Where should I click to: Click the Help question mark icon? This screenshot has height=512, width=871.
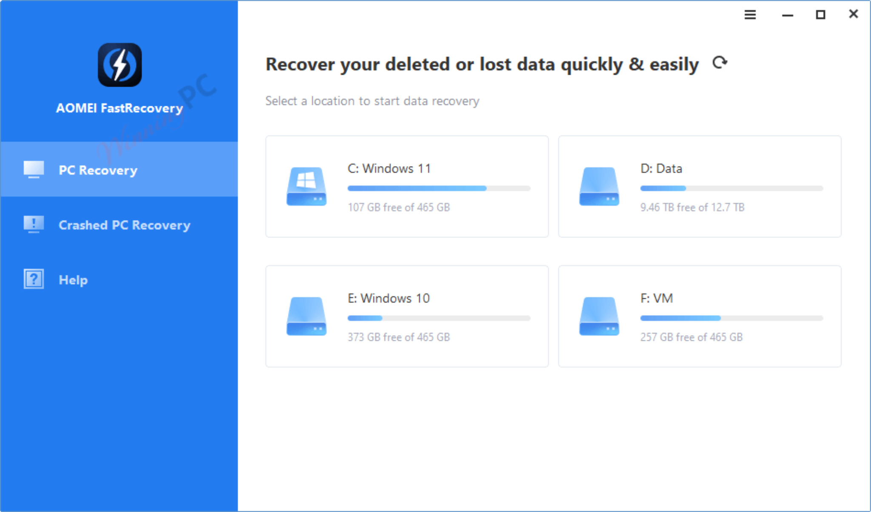33,279
